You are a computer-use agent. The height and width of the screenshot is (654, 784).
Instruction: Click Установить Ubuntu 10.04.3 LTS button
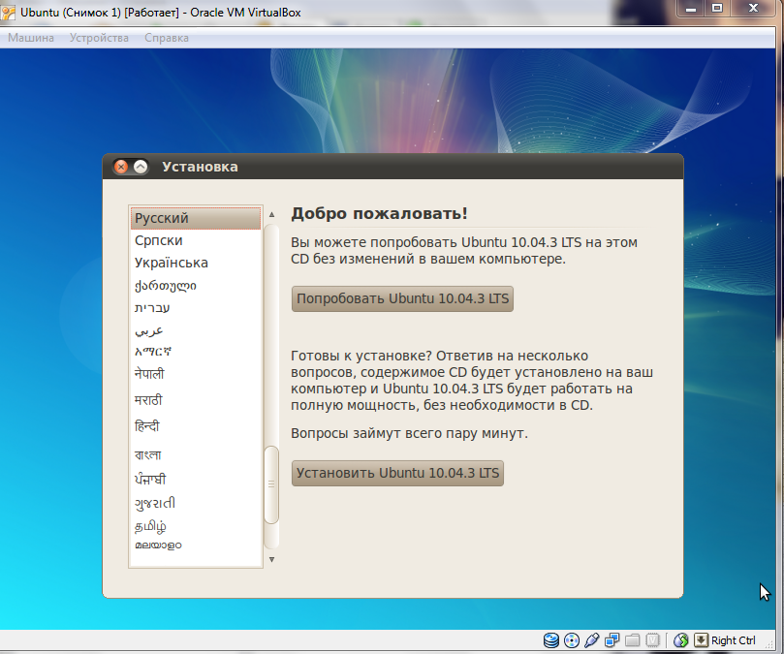point(397,473)
